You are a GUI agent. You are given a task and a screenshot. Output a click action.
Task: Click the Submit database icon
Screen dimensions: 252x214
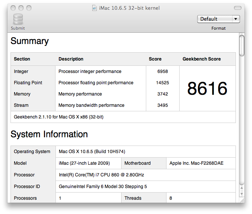pos(18,19)
